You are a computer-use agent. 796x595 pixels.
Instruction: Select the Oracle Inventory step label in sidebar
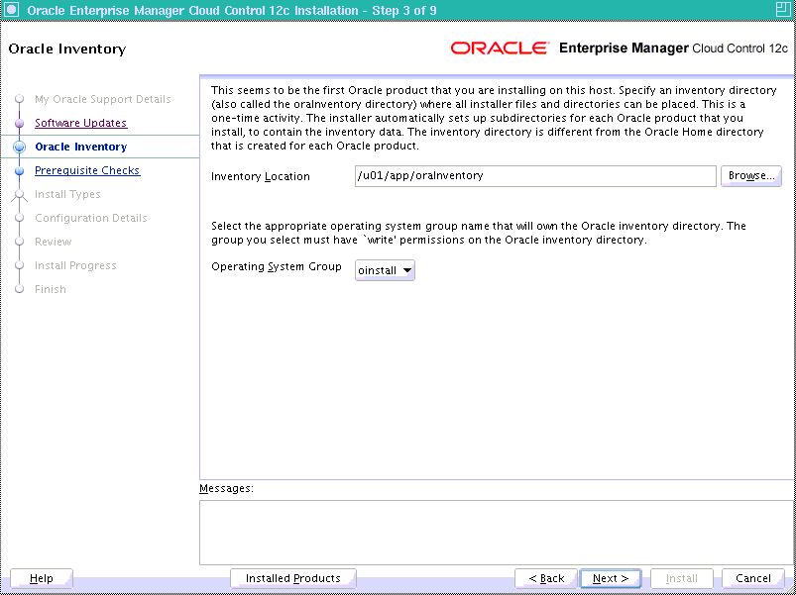pyautogui.click(x=80, y=147)
